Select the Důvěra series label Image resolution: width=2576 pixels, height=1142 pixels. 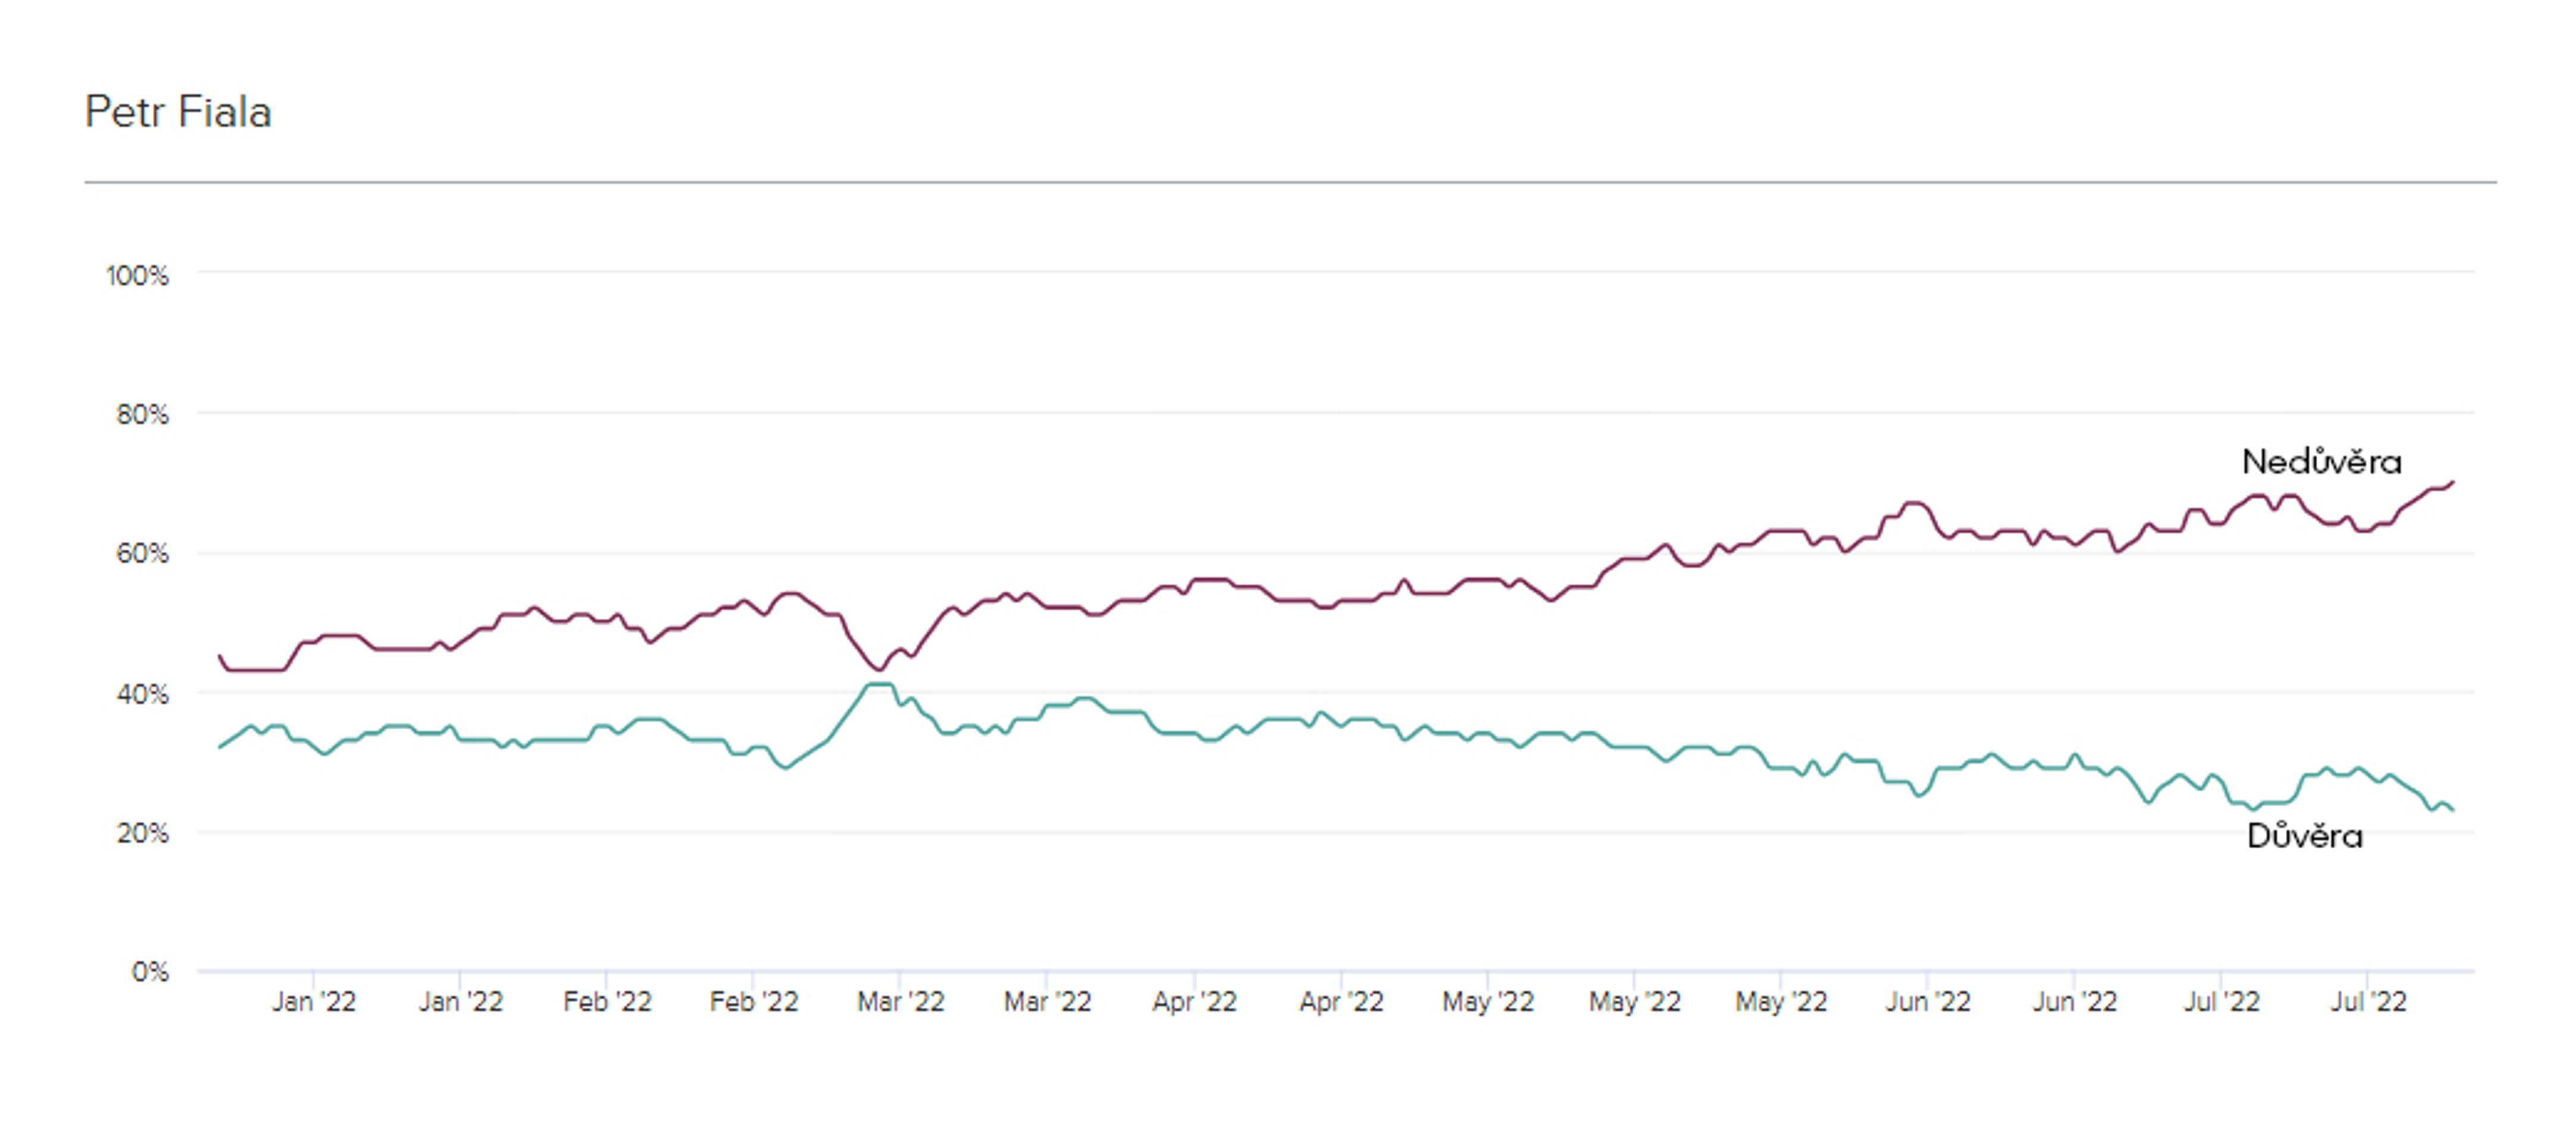(x=2304, y=835)
